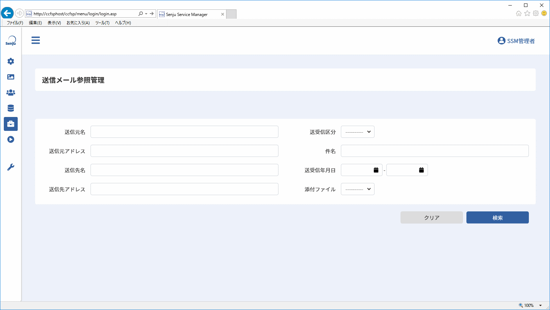
Task: Expand the 添付ファイル dropdown
Action: tap(358, 189)
